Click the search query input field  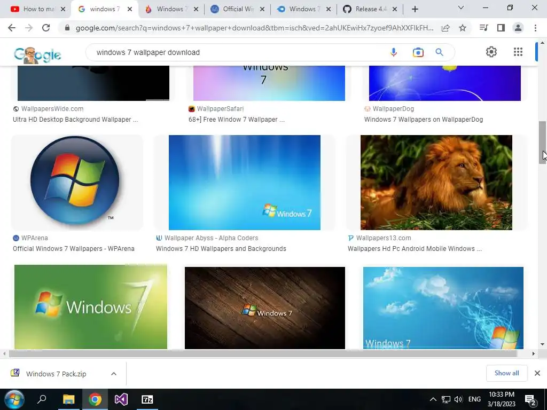click(237, 52)
